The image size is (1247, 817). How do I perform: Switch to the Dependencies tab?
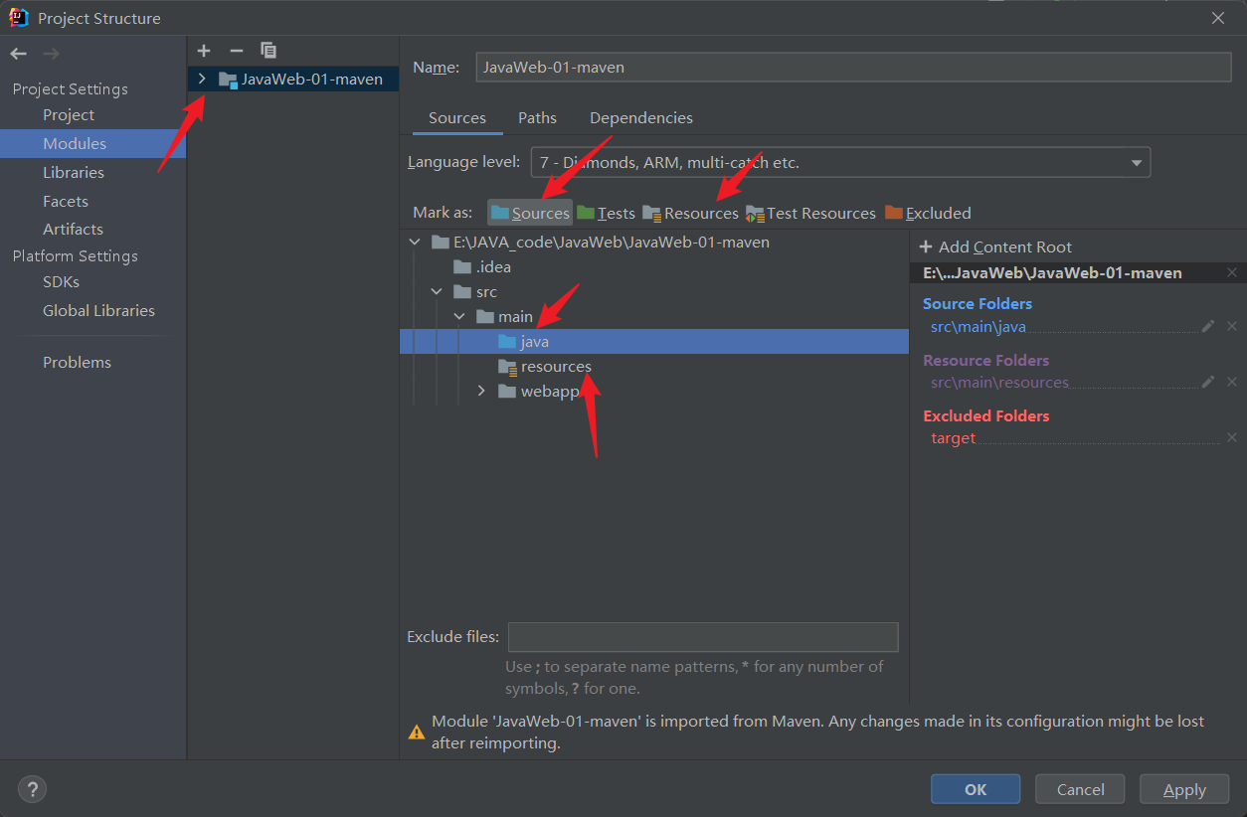(641, 117)
